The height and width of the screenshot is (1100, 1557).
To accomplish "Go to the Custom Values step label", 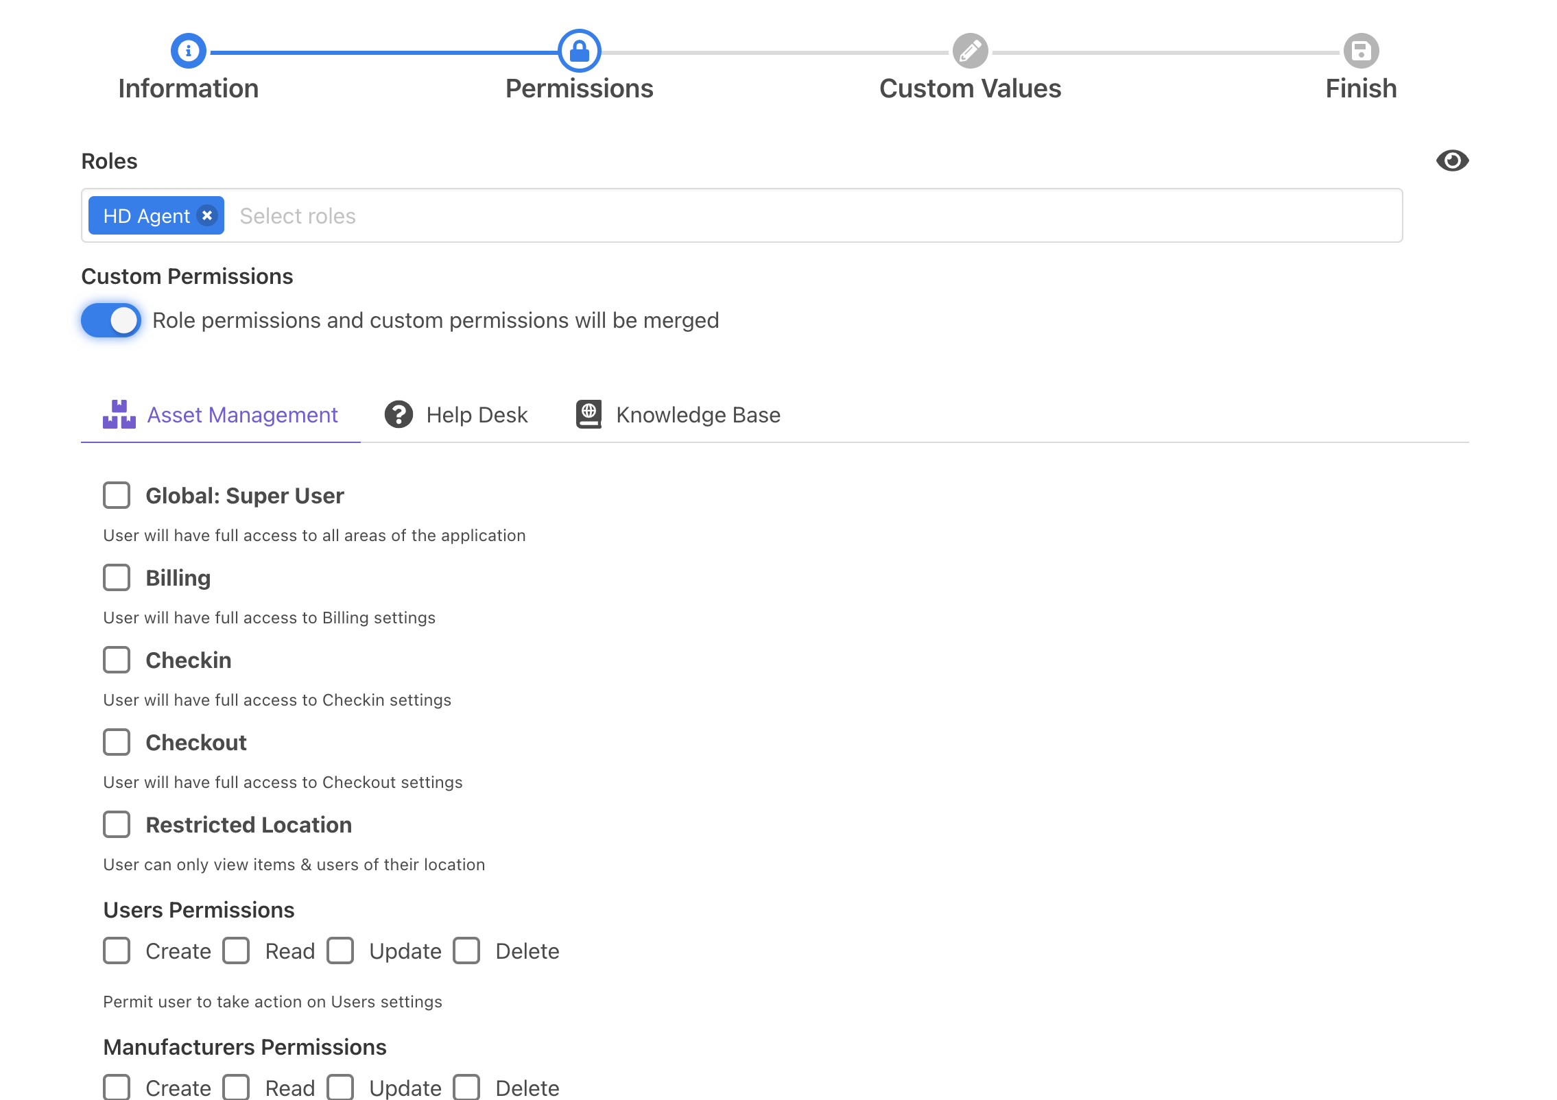I will [970, 88].
